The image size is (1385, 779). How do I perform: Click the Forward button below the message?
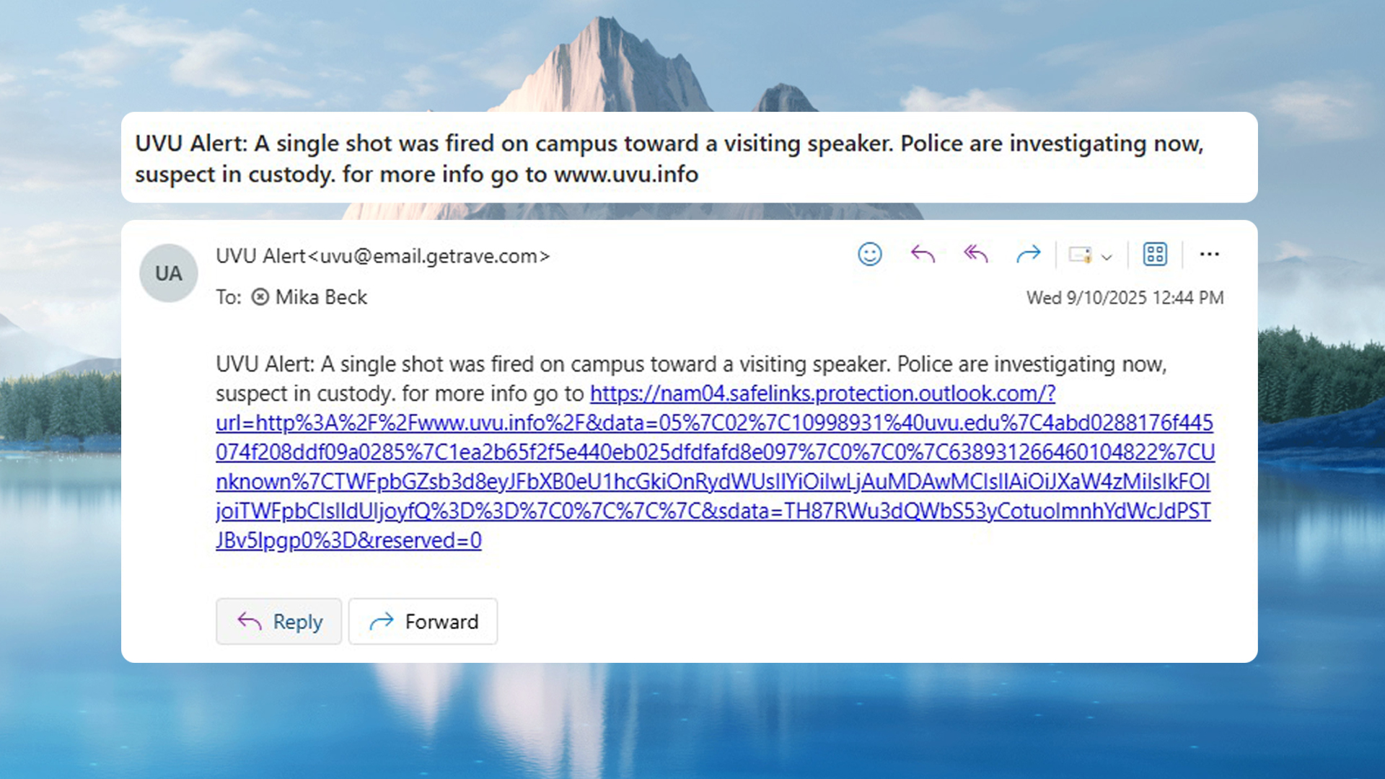click(x=423, y=621)
